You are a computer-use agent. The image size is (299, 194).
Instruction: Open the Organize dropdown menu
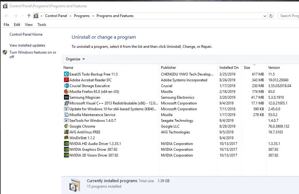pos(75,59)
